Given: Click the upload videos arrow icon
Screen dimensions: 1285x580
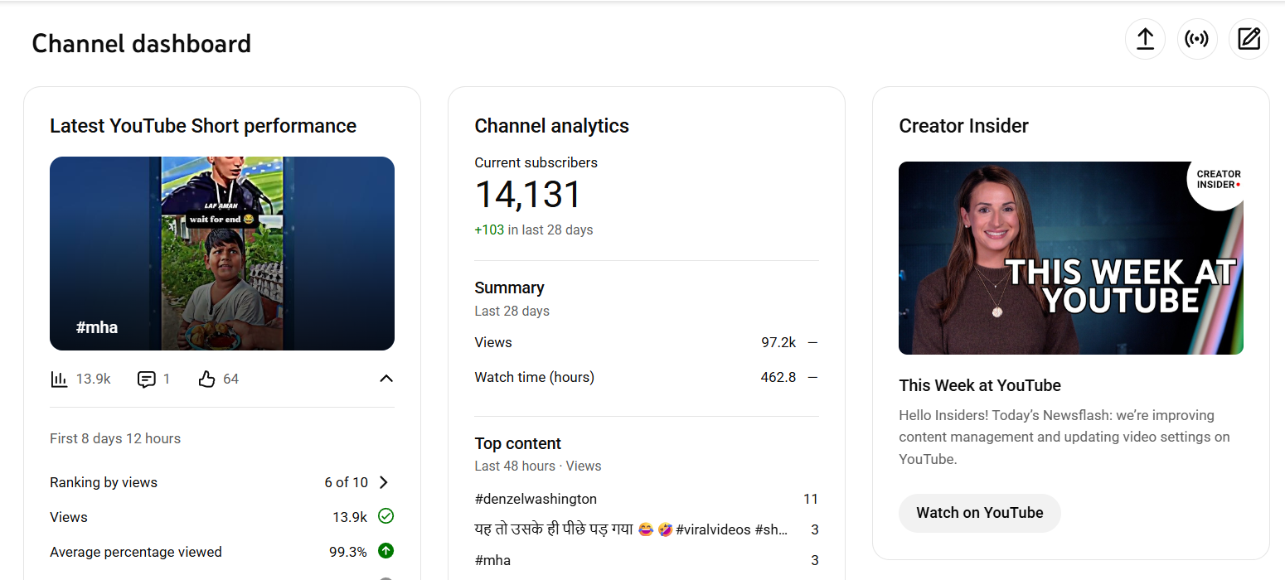Looking at the screenshot, I should click(1145, 39).
